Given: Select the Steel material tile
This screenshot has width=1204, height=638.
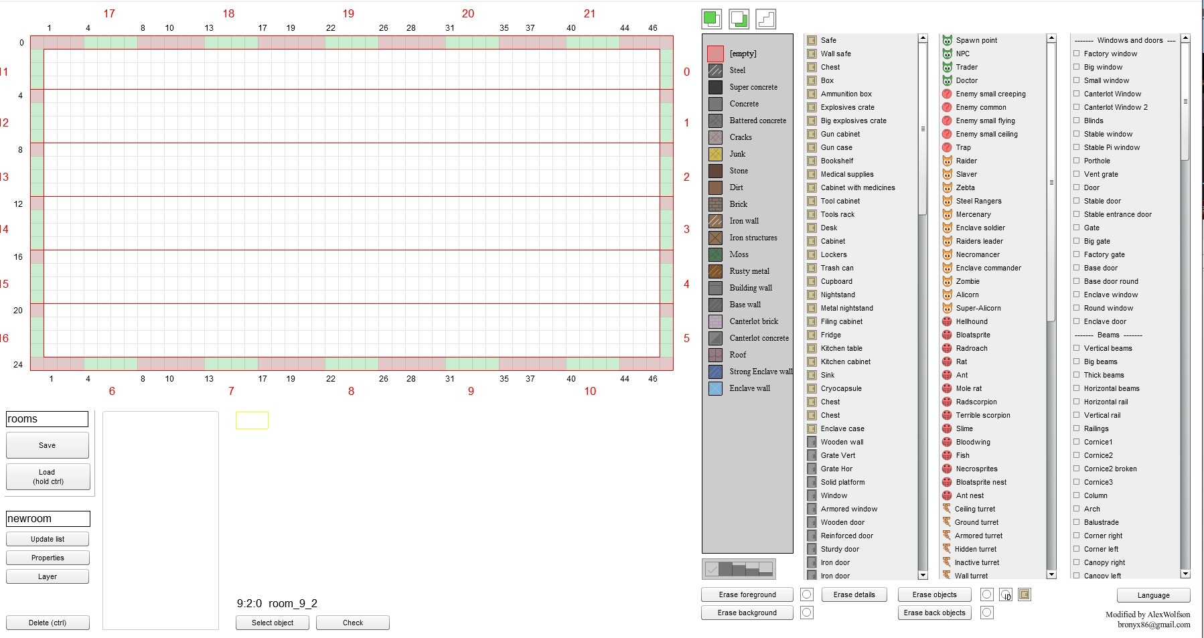Looking at the screenshot, I should 715,70.
